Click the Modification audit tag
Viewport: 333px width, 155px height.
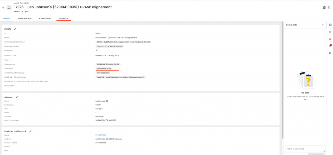click(x=104, y=69)
